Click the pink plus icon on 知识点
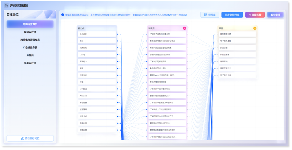Screen dimensions: 292x150 [185, 28]
